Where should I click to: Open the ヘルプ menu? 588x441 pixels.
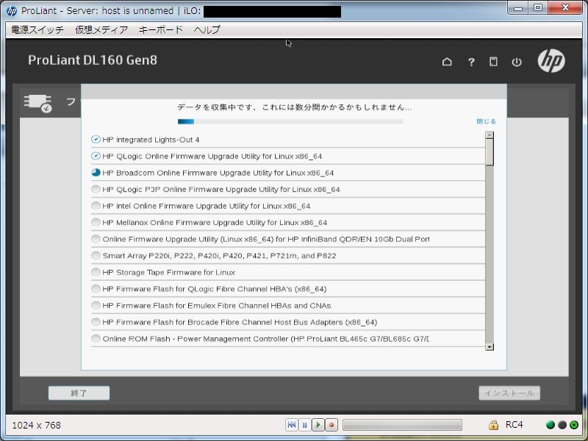[x=207, y=29]
